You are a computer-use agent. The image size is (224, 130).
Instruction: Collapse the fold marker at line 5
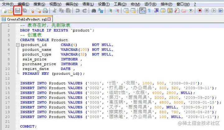[18, 45]
